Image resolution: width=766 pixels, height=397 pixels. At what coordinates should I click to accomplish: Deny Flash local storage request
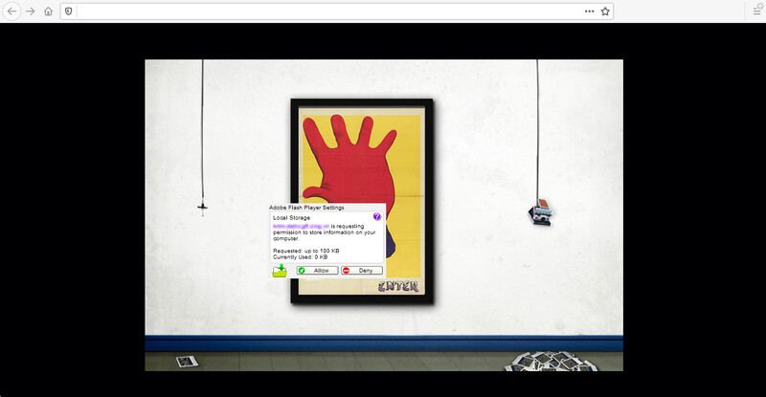(x=362, y=271)
